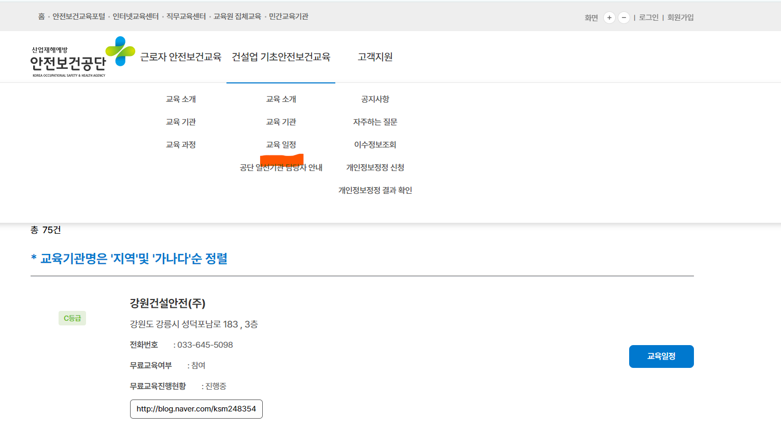Viewport: 781px width, 428px height.
Task: Open 공단 일선기관 담당자 안내
Action: 280,167
